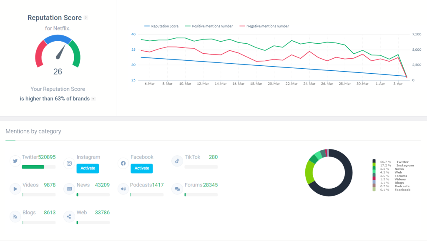Click the News newspaper icon
Image resolution: width=427 pixels, height=241 pixels.
point(69,189)
